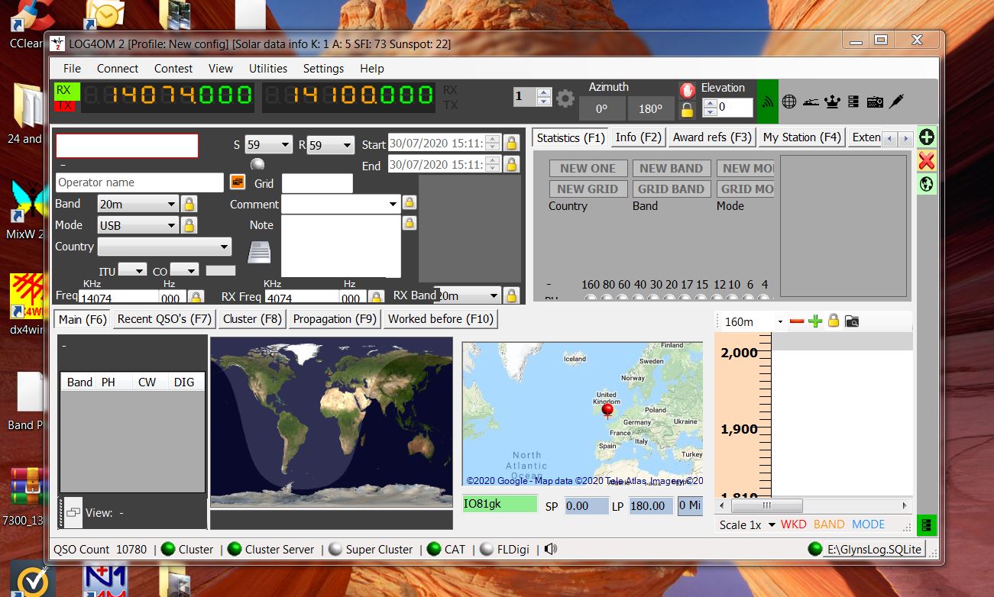Viewport: 994px width, 597px height.
Task: Click the green server icon at bottom right
Action: coord(927,525)
